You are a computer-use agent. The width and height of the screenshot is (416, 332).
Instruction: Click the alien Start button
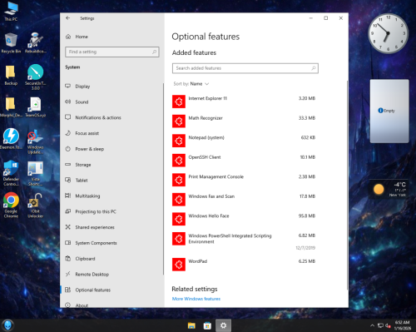click(x=7, y=325)
